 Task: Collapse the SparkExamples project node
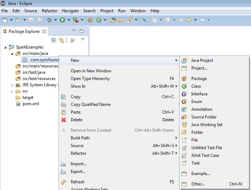5,47
